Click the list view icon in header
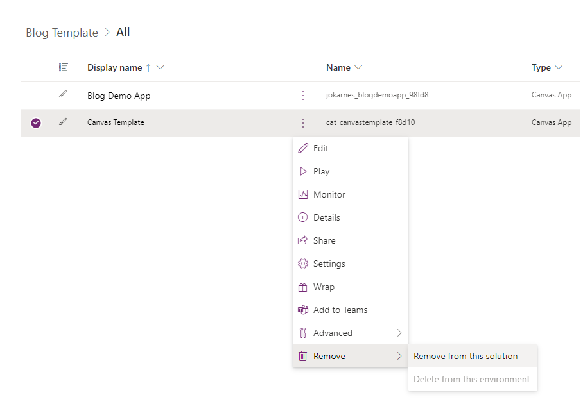583x404 pixels. [63, 67]
